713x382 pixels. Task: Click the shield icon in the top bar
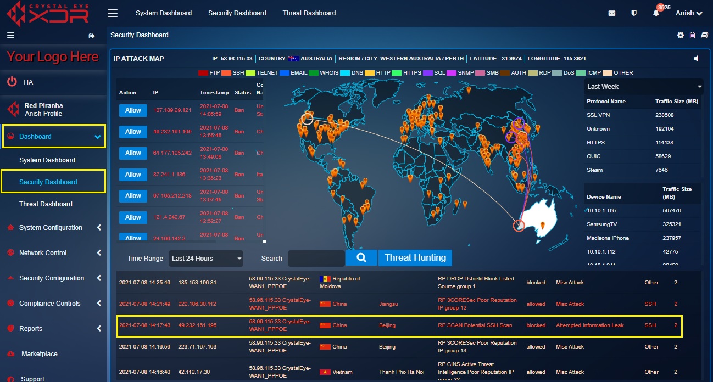click(634, 13)
